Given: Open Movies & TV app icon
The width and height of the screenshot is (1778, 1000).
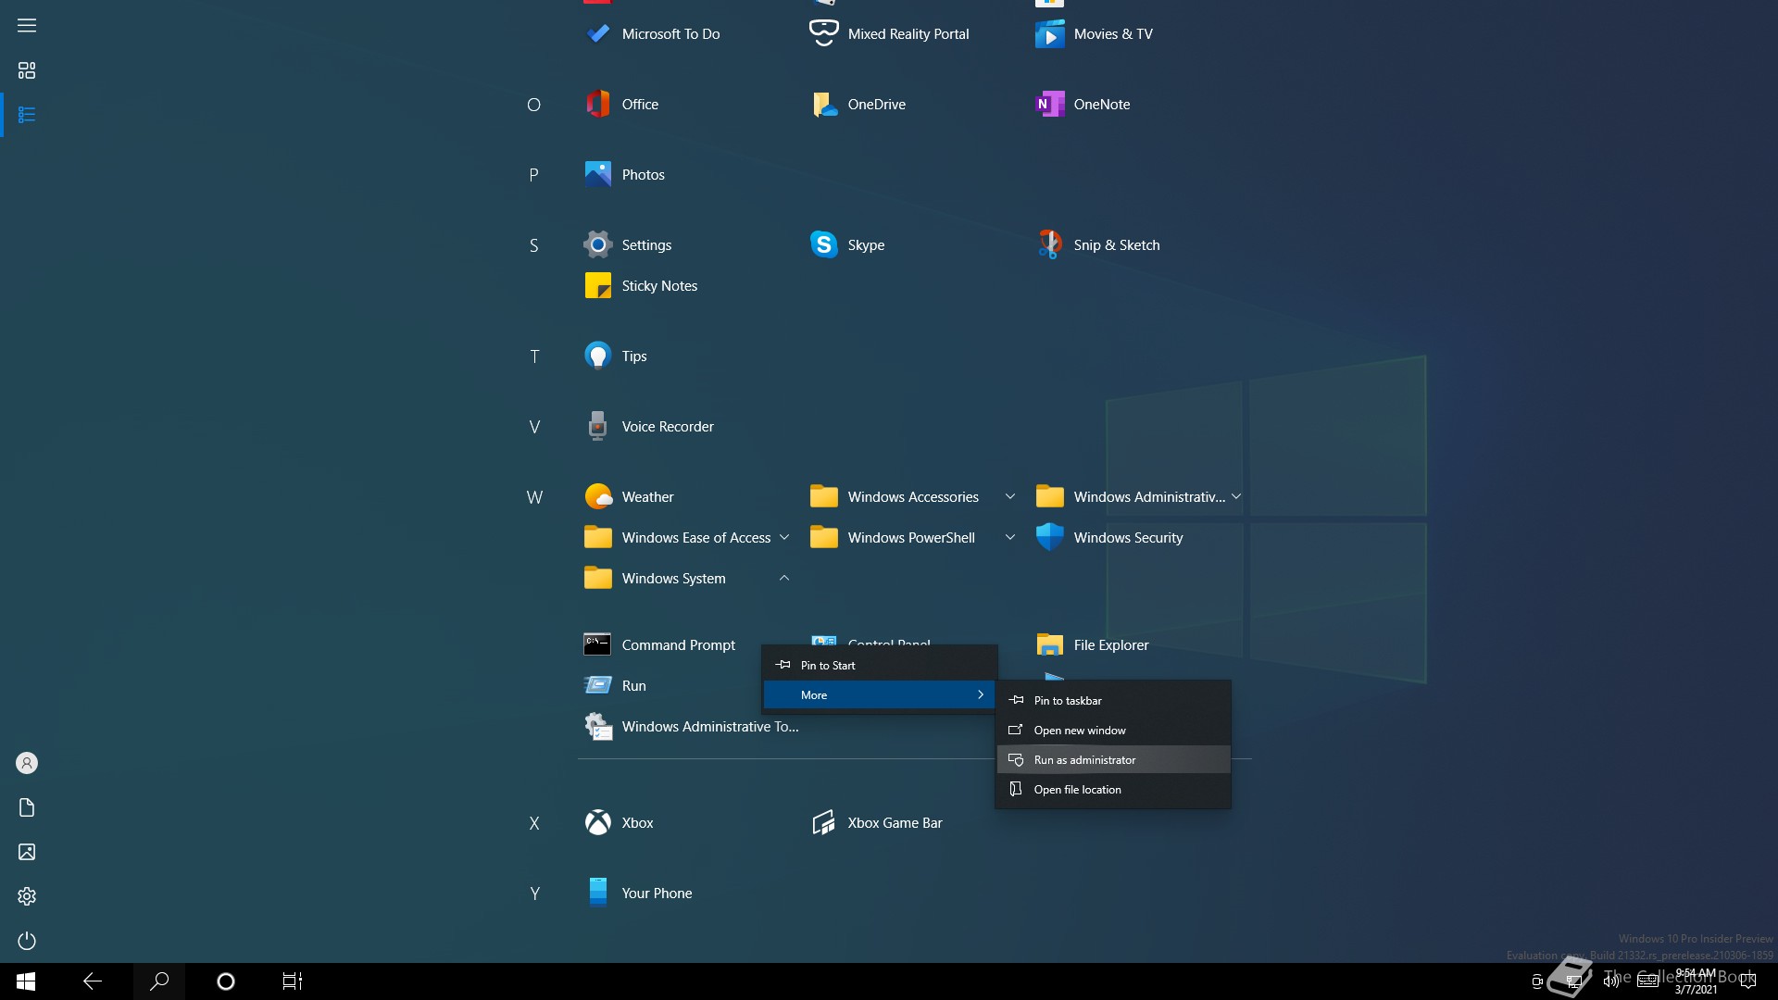Looking at the screenshot, I should (x=1050, y=34).
